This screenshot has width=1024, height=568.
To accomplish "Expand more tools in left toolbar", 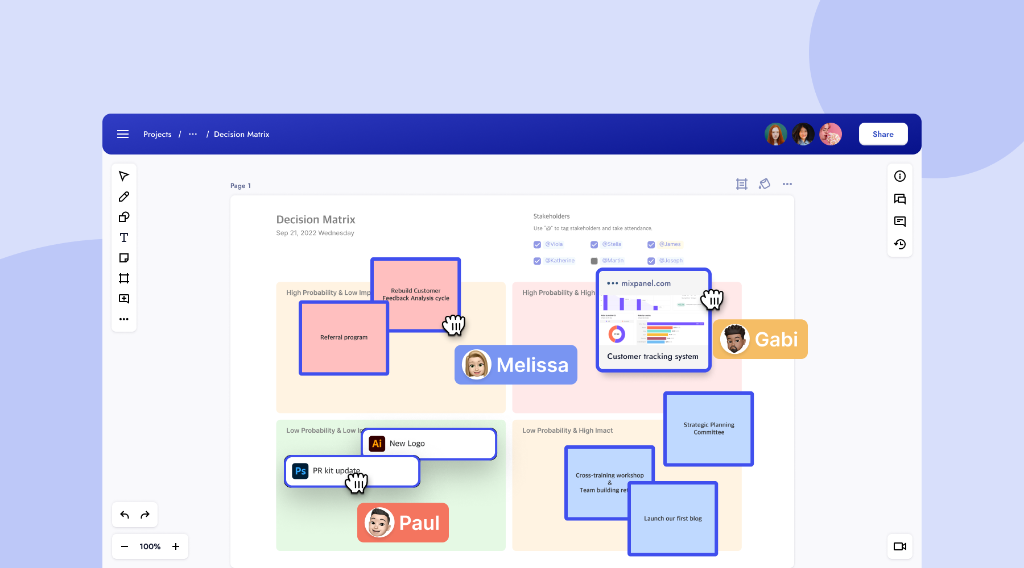I will tap(124, 319).
